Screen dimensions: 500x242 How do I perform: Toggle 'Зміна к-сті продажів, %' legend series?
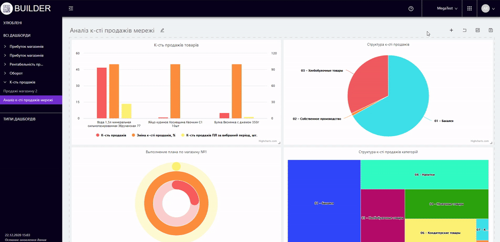153,135
